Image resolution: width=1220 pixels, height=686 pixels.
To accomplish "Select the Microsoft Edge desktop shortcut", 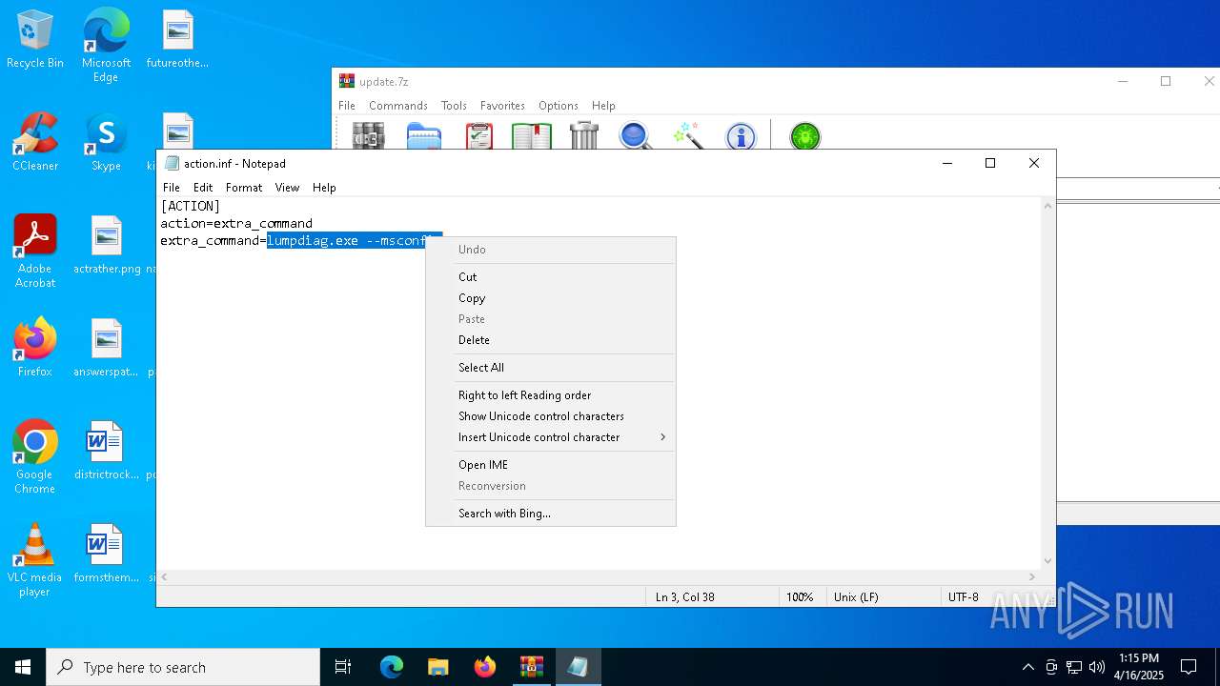I will point(106,46).
